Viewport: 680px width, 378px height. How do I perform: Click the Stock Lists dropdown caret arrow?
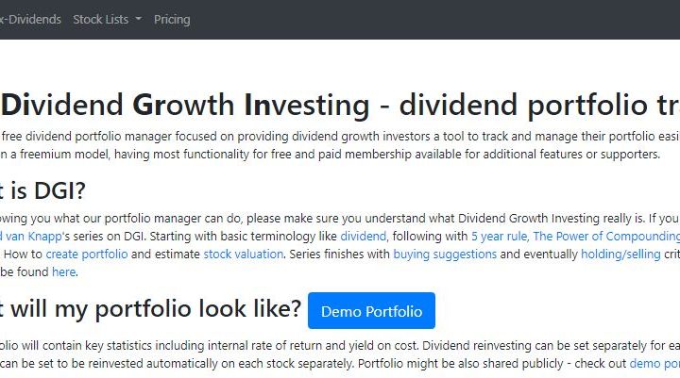click(139, 20)
